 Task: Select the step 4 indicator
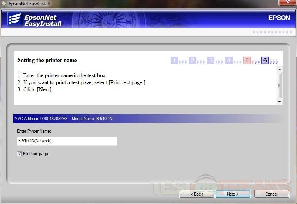[229, 61]
